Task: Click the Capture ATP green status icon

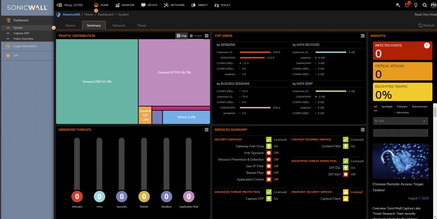Action: tap(269, 199)
